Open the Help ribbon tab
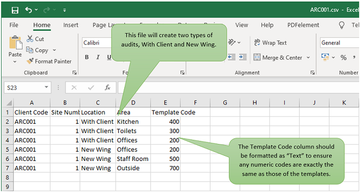The width and height of the screenshot is (361, 193). 267,25
